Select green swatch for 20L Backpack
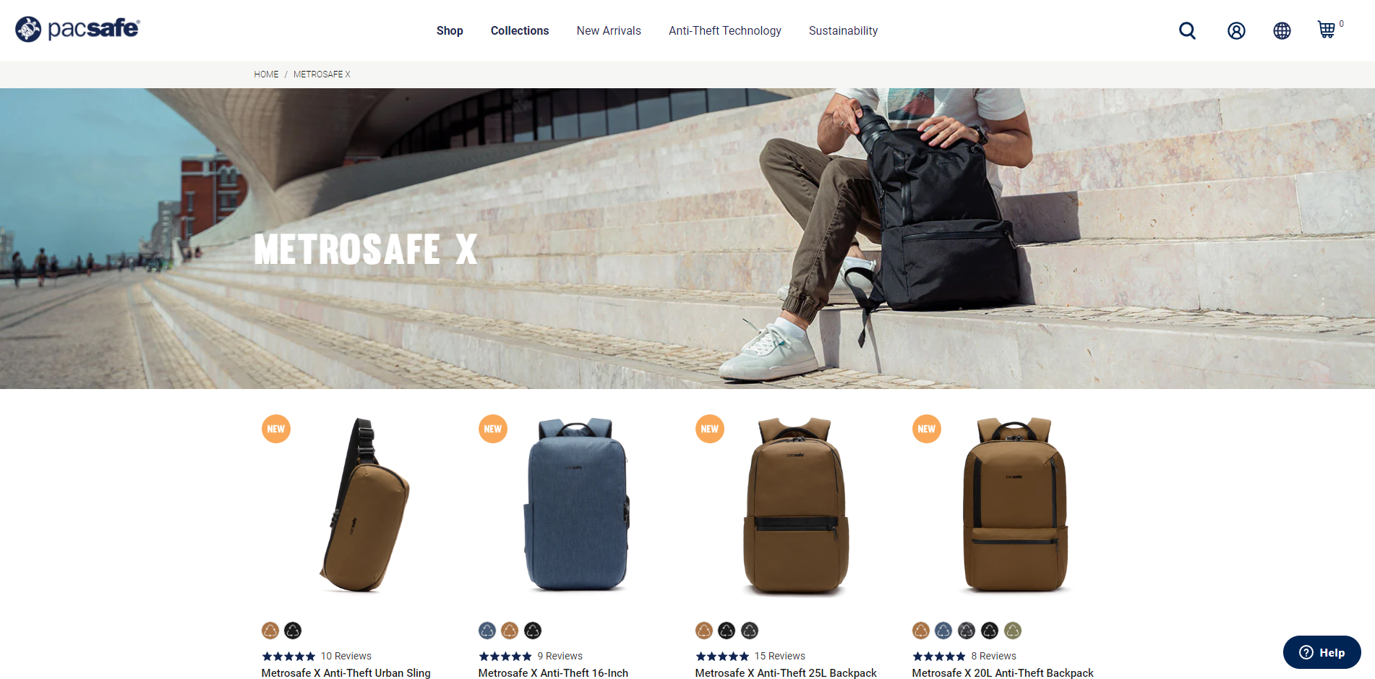The width and height of the screenshot is (1375, 679). 1013,631
